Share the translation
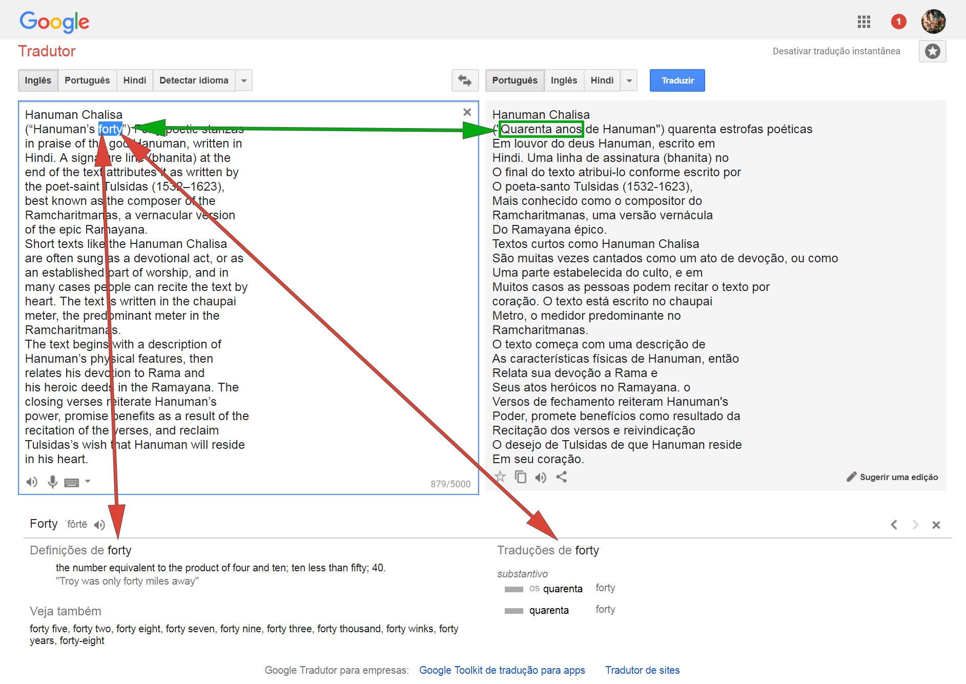This screenshot has width=966, height=684. click(x=562, y=477)
